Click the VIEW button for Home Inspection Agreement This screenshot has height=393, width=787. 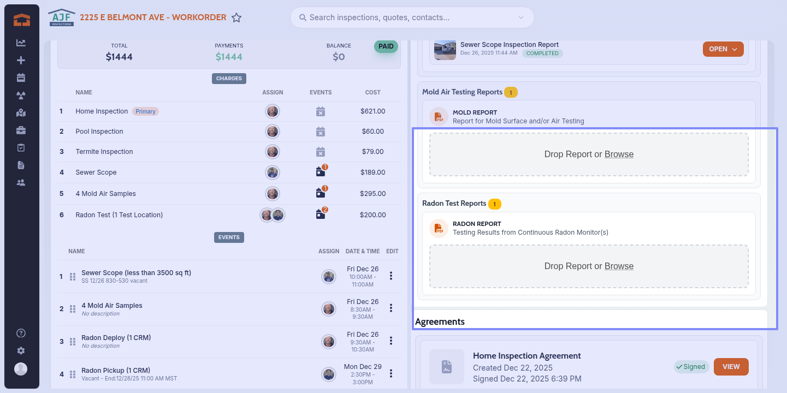click(x=731, y=367)
